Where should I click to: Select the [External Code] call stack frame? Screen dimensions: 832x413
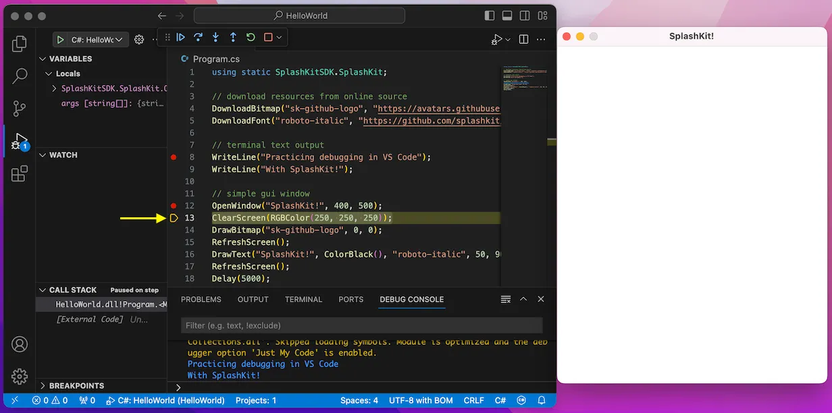(x=101, y=319)
